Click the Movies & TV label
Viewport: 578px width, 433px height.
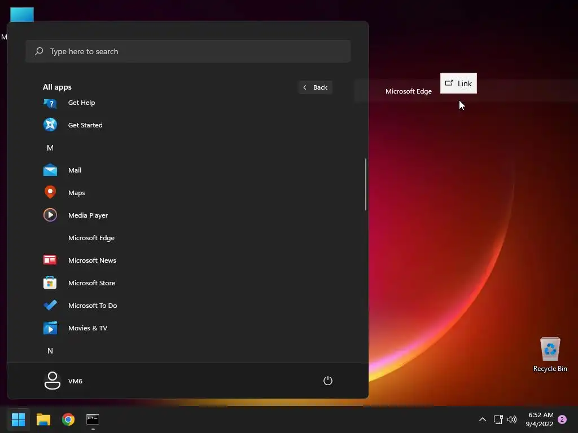click(87, 328)
